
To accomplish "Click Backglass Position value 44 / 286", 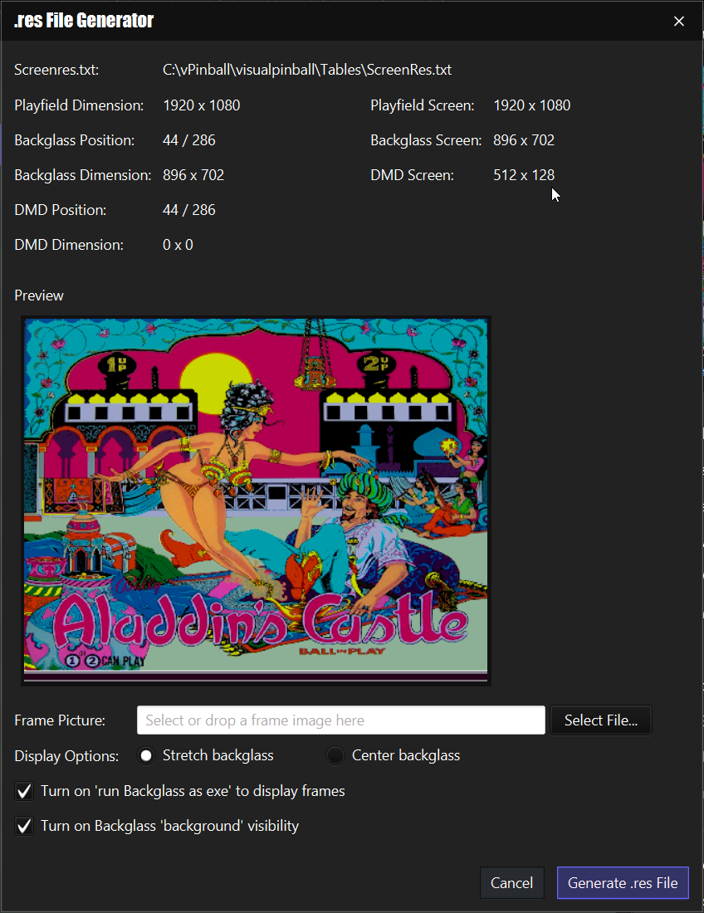I will tap(188, 140).
